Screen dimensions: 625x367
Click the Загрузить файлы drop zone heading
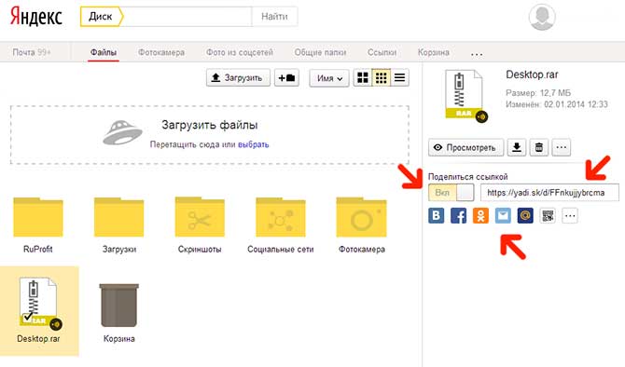click(x=210, y=125)
